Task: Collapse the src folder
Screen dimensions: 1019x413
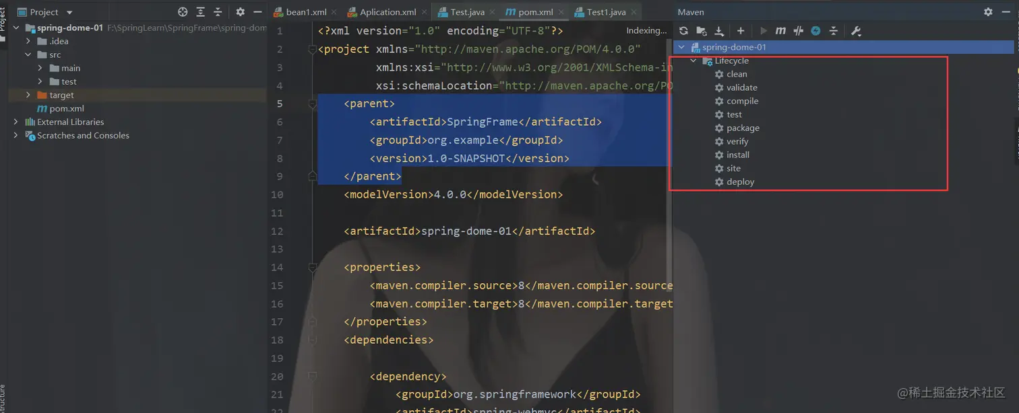Action: pyautogui.click(x=28, y=54)
